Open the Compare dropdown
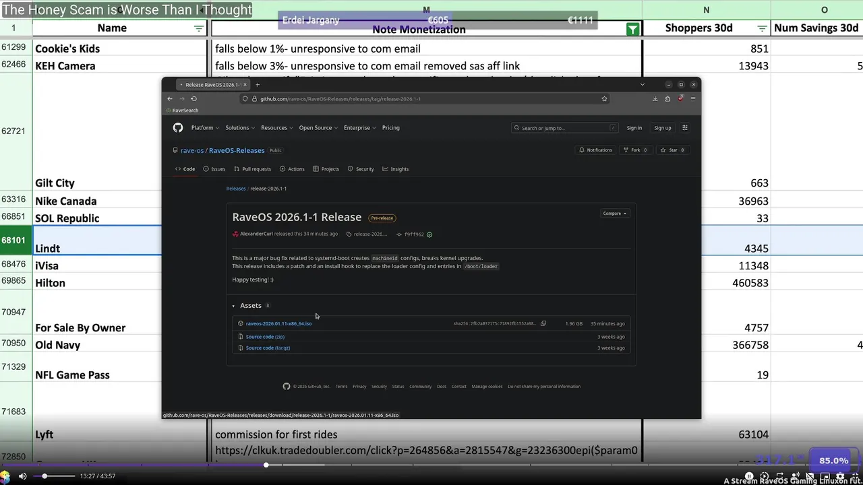863x485 pixels. [x=614, y=214]
